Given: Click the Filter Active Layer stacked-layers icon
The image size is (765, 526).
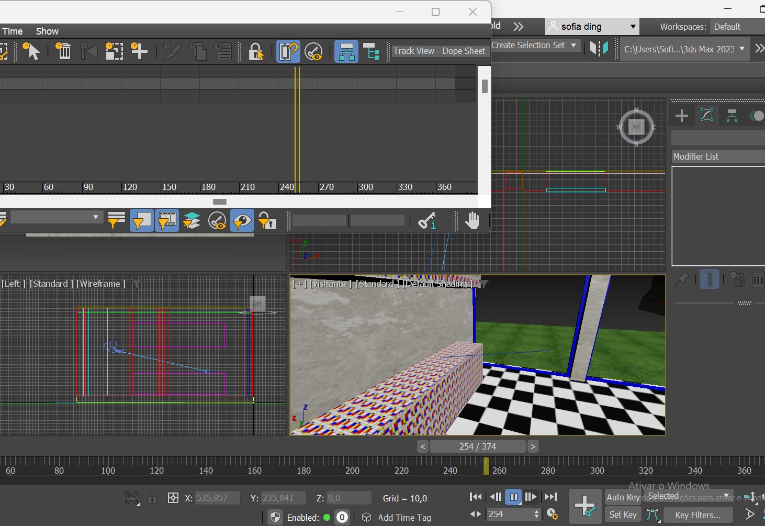Looking at the screenshot, I should pyautogui.click(x=192, y=220).
